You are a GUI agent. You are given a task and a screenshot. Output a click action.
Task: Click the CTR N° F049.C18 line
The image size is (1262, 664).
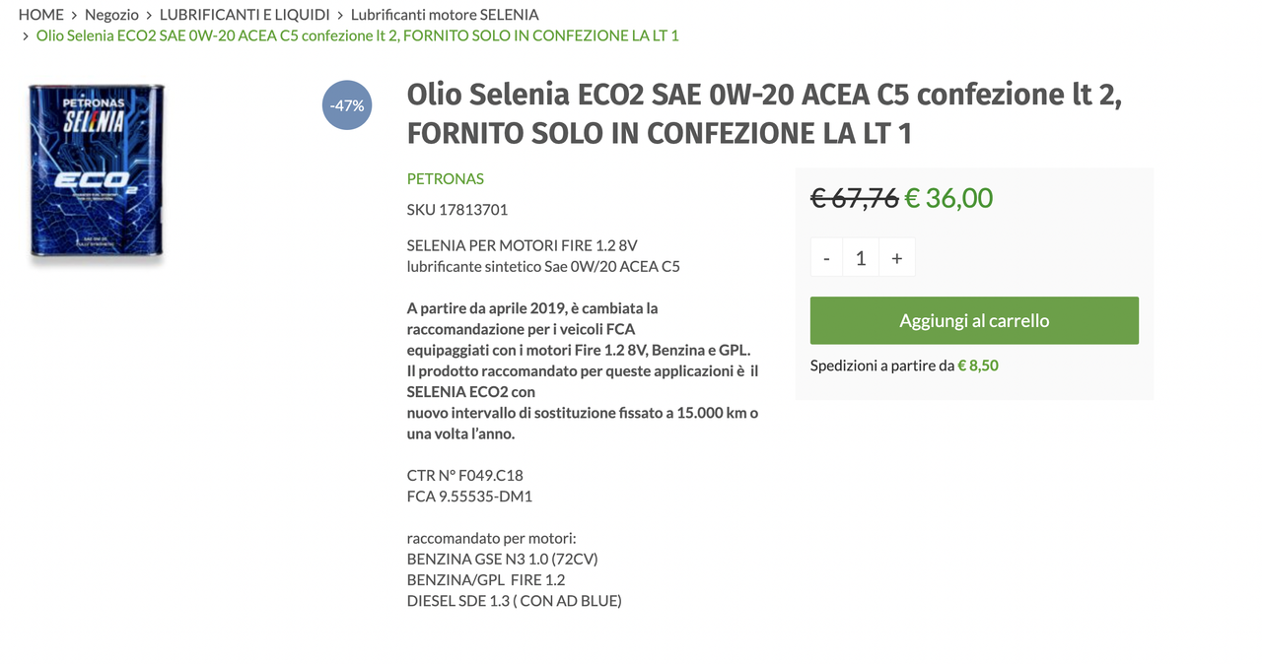(x=465, y=475)
